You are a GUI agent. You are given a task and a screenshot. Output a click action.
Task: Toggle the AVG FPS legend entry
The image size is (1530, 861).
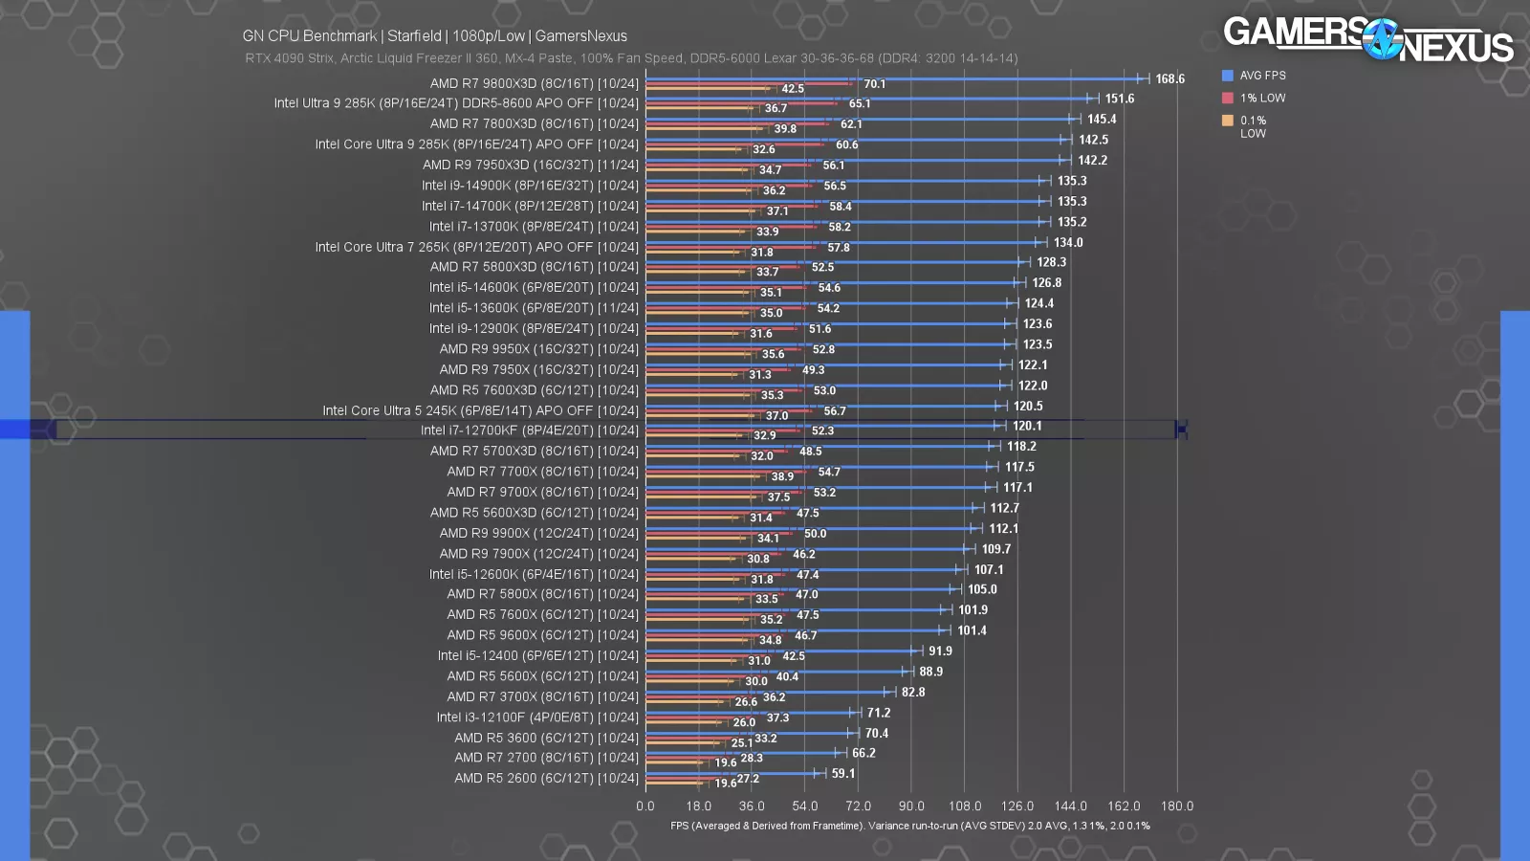1264,75
